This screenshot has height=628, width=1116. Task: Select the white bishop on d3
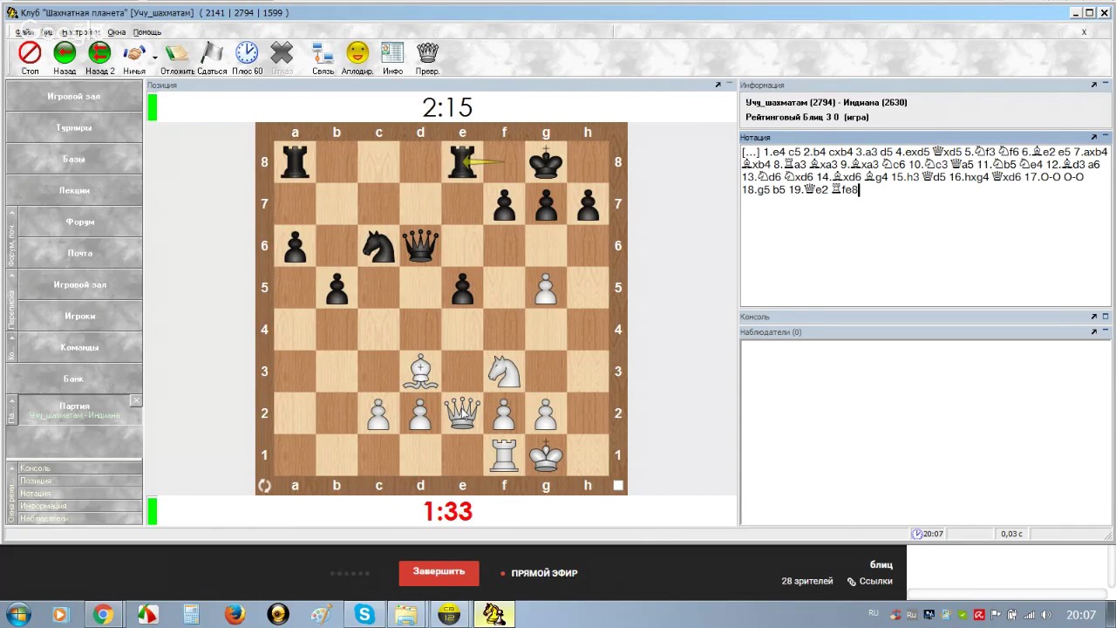[420, 371]
